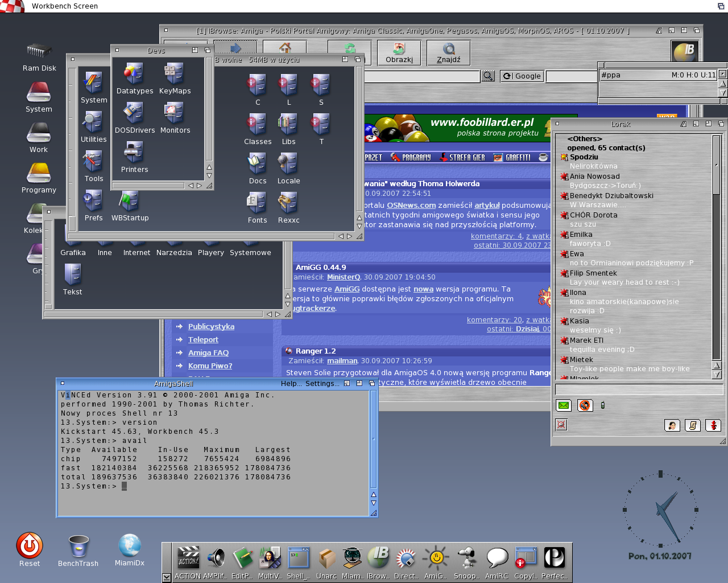Click AmigaShell scrollbar down arrow
This screenshot has height=583, width=728.
point(374,503)
